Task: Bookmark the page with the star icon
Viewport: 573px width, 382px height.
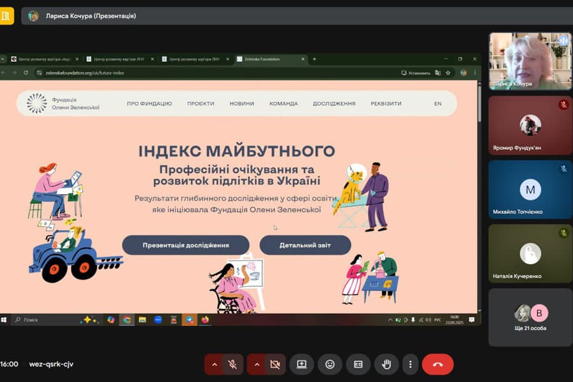Action: click(x=448, y=73)
